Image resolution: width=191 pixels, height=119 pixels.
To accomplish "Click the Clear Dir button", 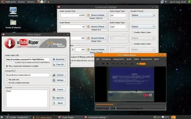I will 59,65.
